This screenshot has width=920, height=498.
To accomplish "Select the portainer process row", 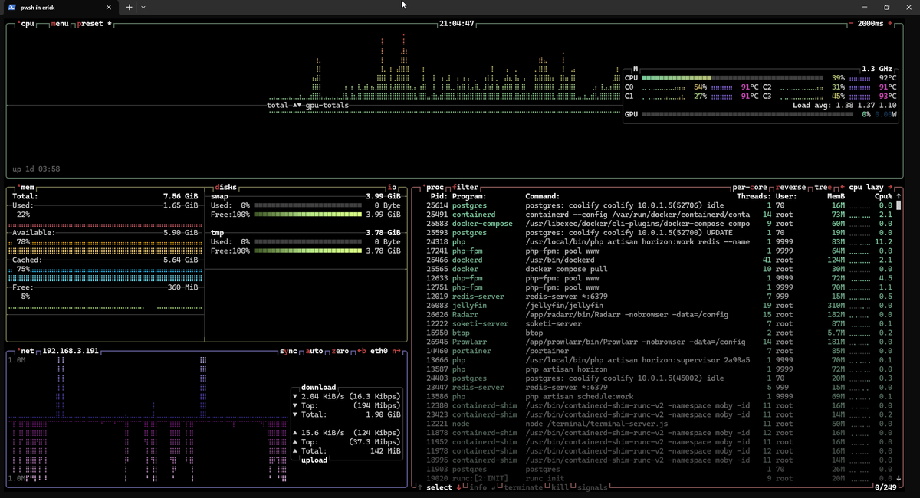I will 660,351.
